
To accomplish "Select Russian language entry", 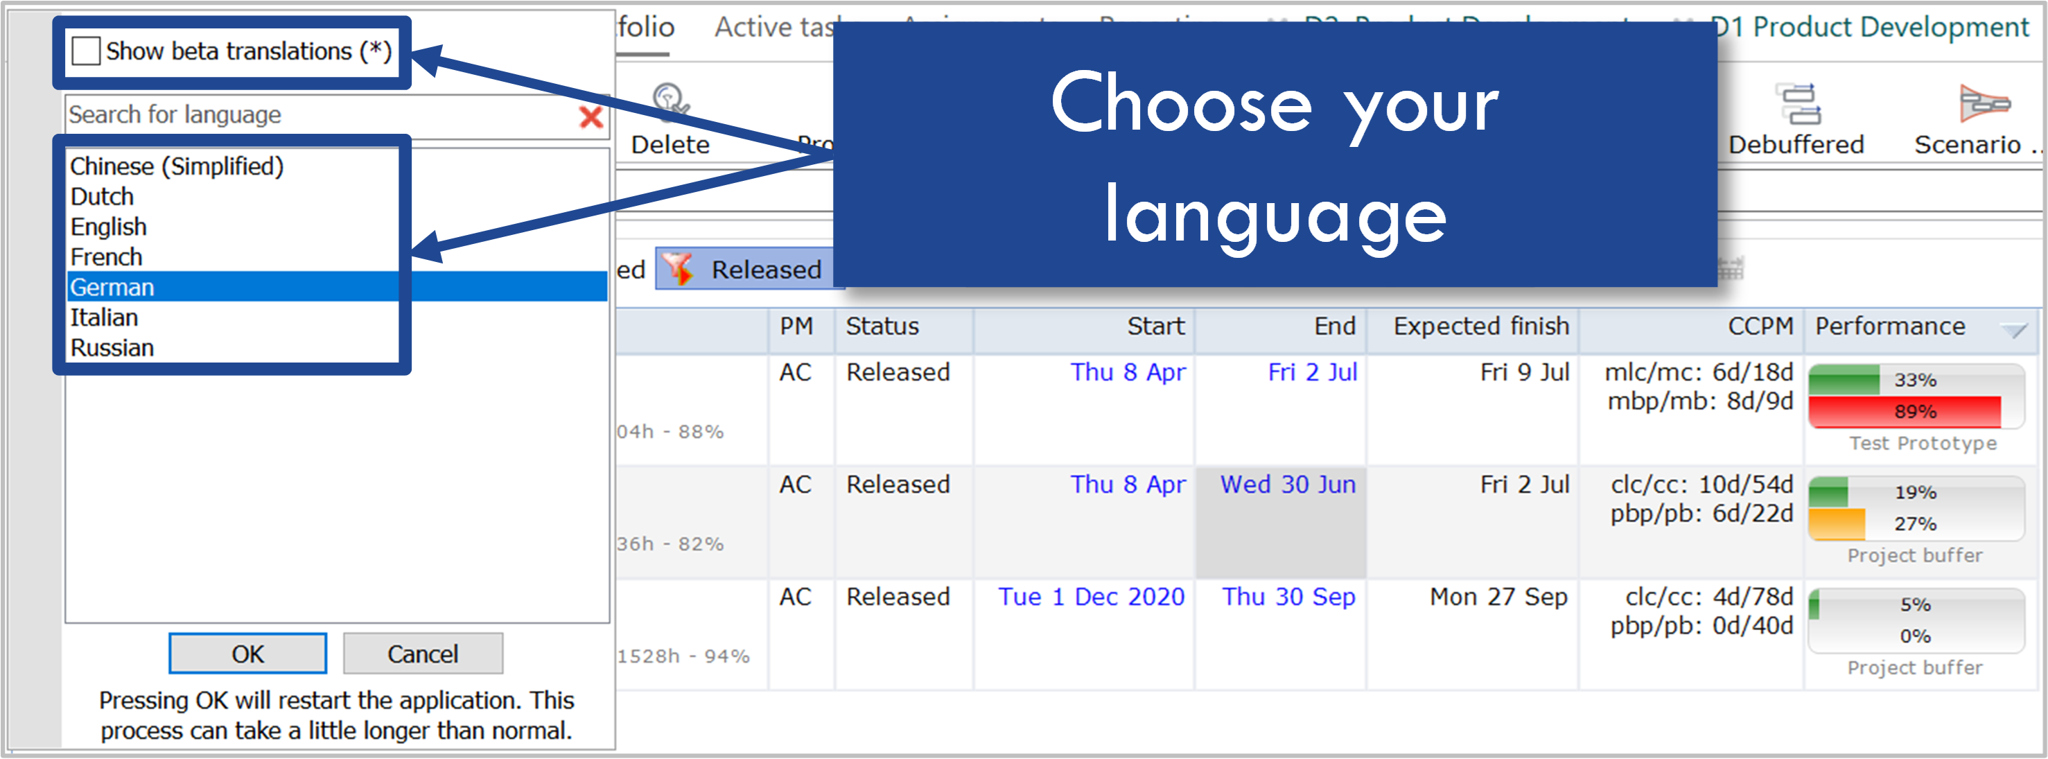I will [112, 347].
